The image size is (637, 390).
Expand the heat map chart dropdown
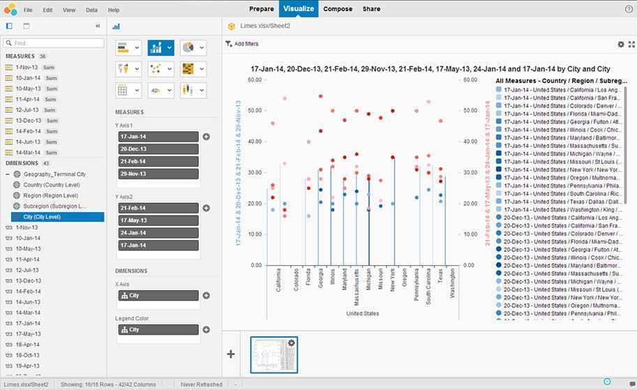point(202,69)
